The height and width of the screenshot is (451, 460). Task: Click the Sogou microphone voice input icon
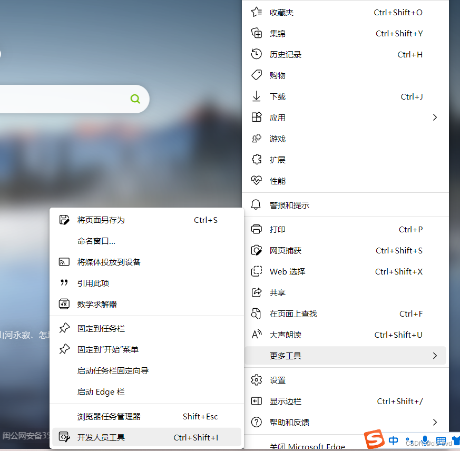[425, 441]
